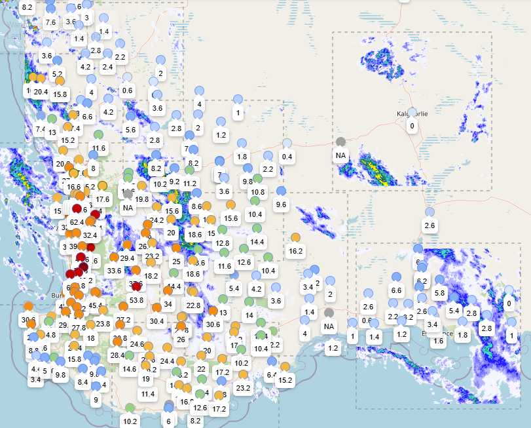Select the 11.2 rainfall marker

(190, 170)
